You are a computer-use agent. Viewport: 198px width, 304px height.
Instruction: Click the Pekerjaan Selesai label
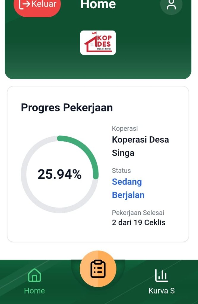(x=138, y=213)
